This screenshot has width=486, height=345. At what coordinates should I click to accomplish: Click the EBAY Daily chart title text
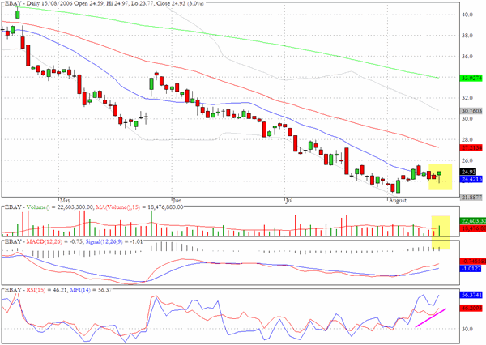tap(104, 4)
